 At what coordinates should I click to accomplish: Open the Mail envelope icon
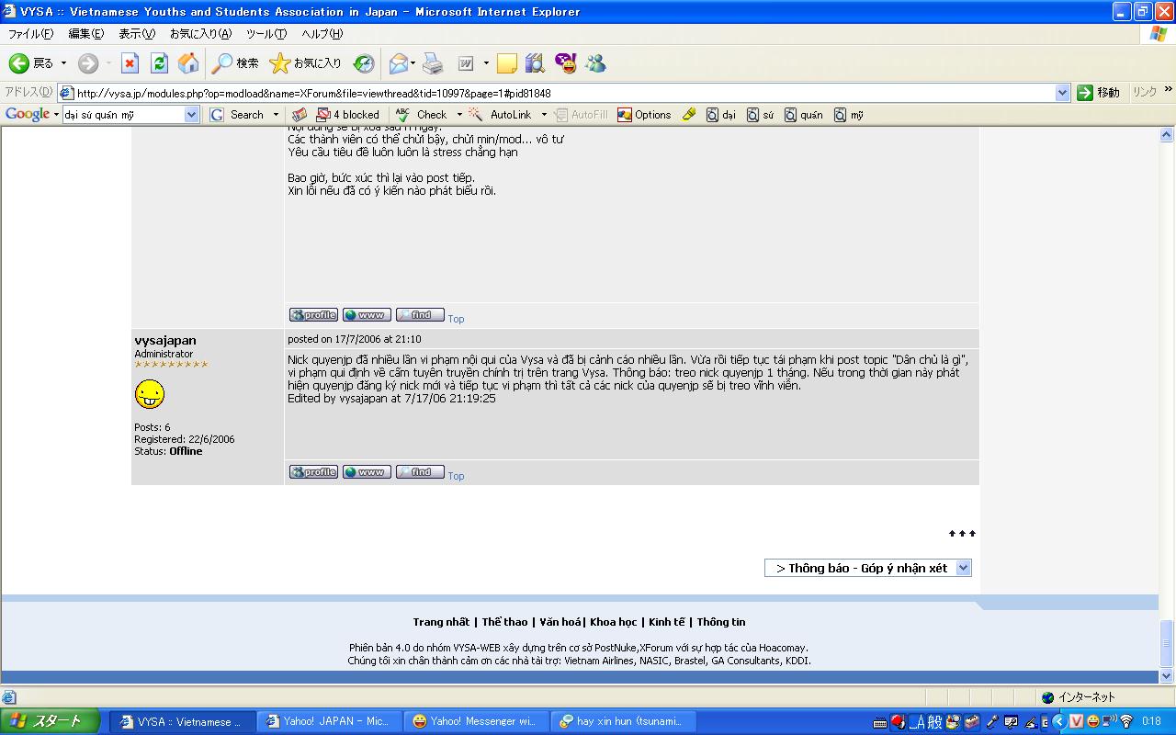pos(398,63)
